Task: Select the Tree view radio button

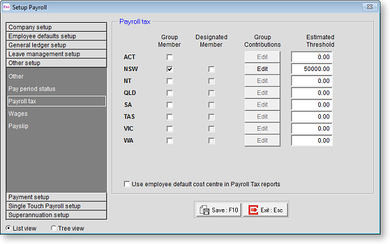Action: coord(53,228)
